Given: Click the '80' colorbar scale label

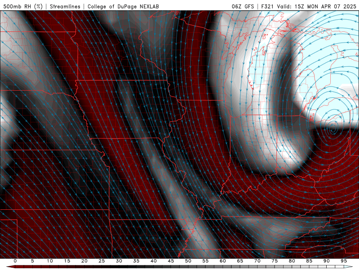Looking at the screenshot, I should (292, 261).
